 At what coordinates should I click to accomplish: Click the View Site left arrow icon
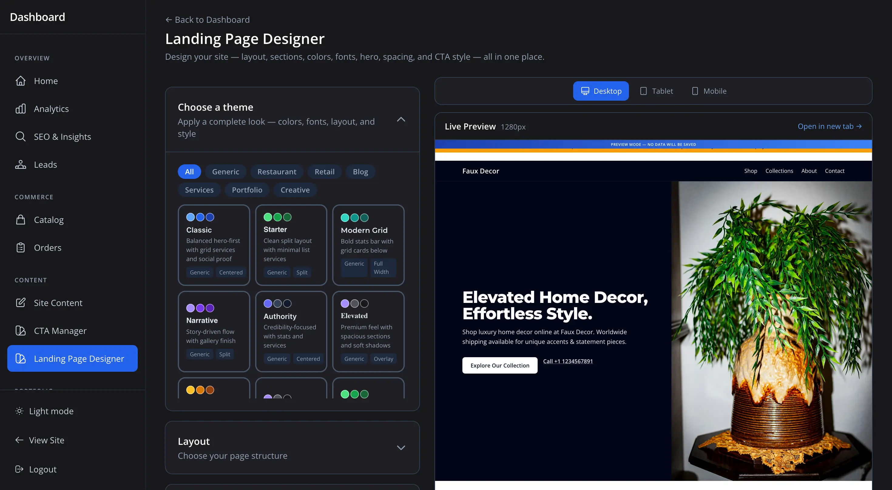(19, 440)
